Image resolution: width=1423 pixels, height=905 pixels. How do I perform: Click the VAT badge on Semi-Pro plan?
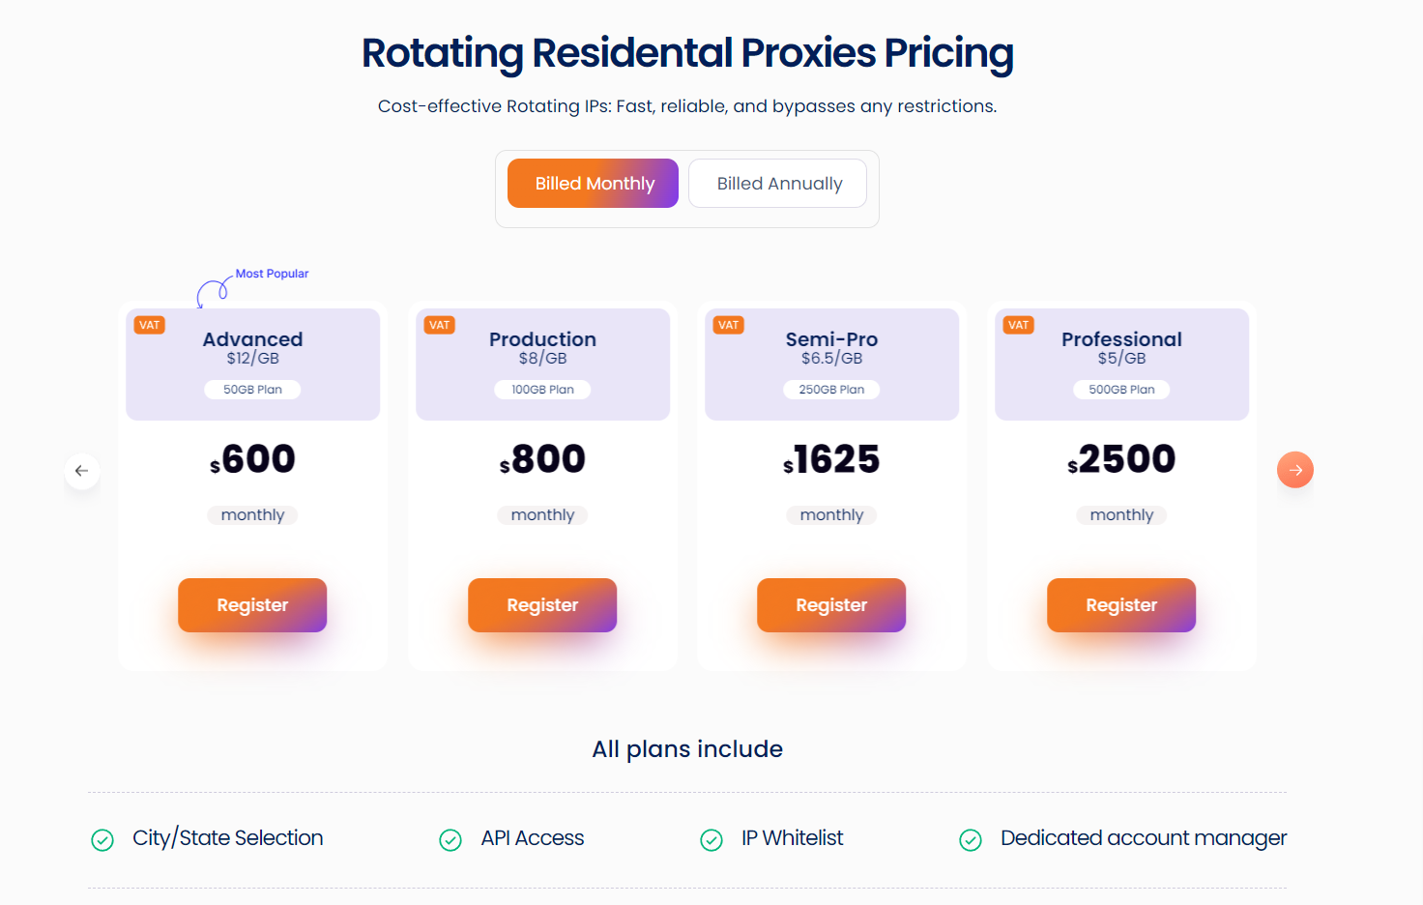tap(729, 325)
